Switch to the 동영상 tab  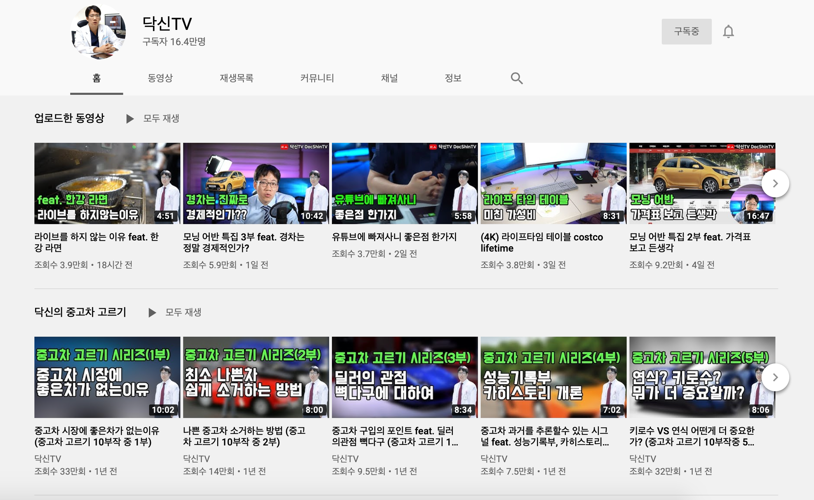[x=160, y=78]
